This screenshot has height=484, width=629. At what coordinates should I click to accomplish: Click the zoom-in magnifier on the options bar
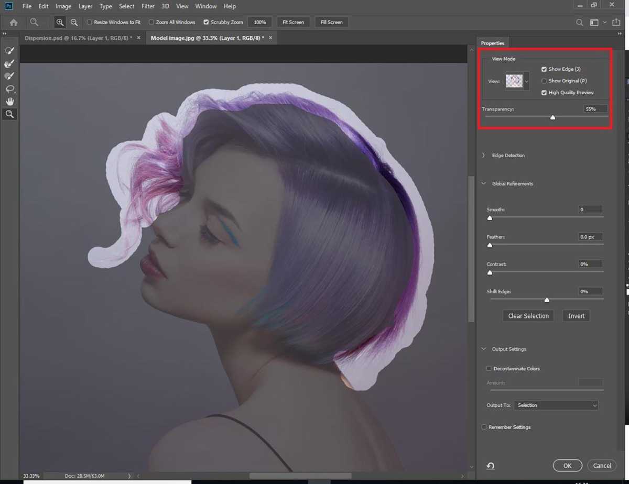tap(60, 22)
